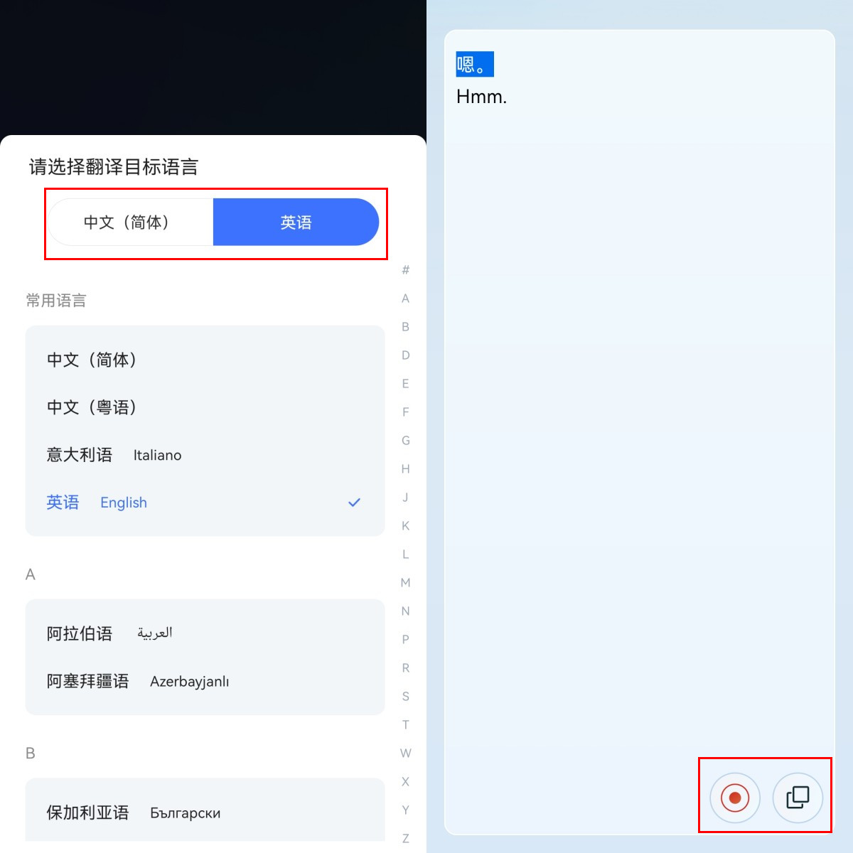Jump to letter M in index
Image resolution: width=853 pixels, height=853 pixels.
(x=405, y=582)
